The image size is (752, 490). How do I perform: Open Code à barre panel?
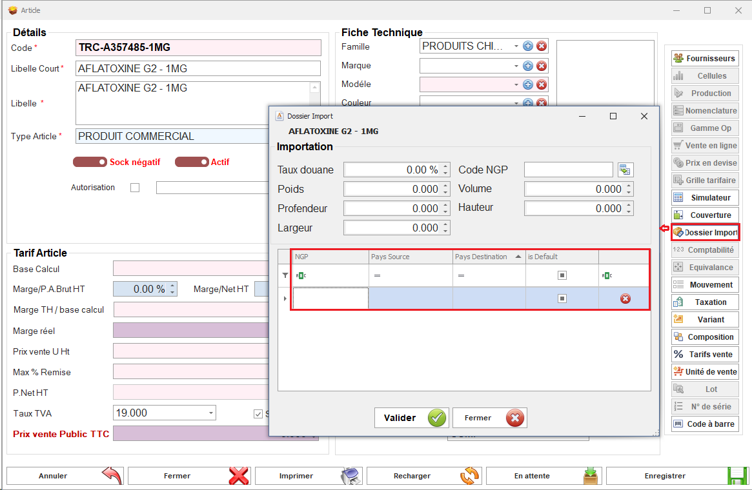[704, 424]
